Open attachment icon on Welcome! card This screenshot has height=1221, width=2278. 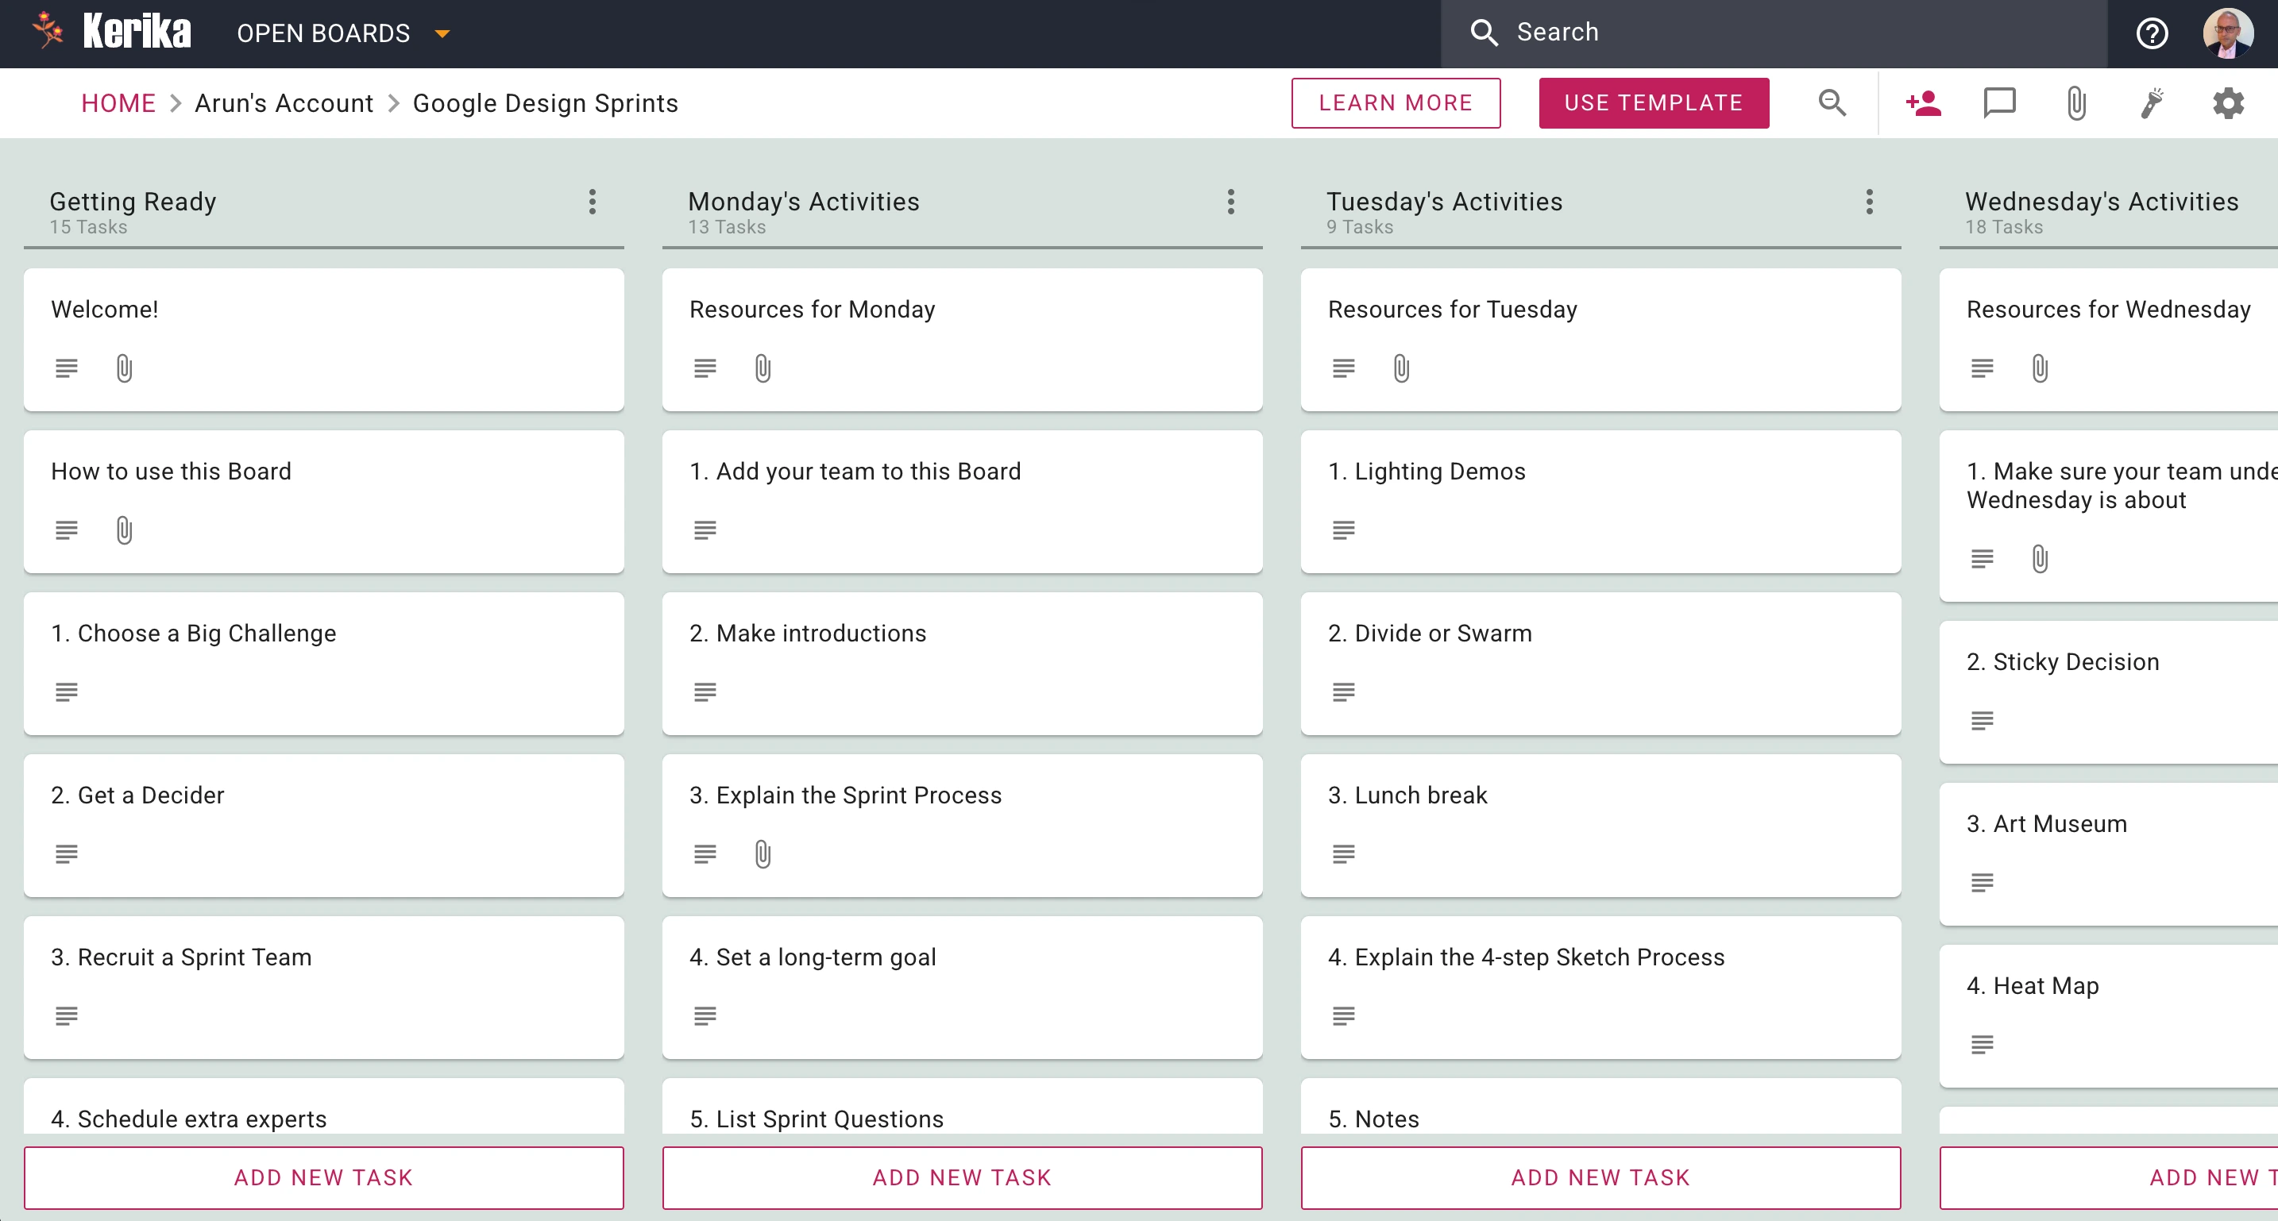pyautogui.click(x=125, y=368)
